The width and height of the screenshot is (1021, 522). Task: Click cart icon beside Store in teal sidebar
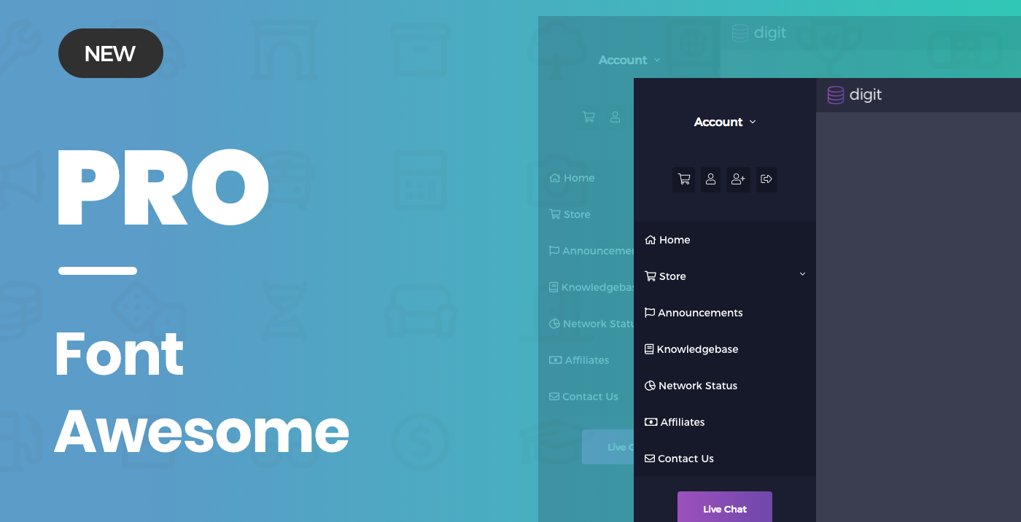pyautogui.click(x=554, y=214)
